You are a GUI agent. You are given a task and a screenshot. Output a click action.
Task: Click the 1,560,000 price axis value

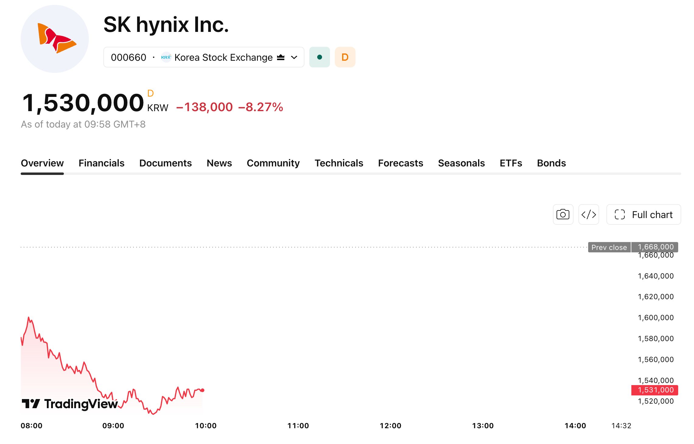[x=656, y=360]
